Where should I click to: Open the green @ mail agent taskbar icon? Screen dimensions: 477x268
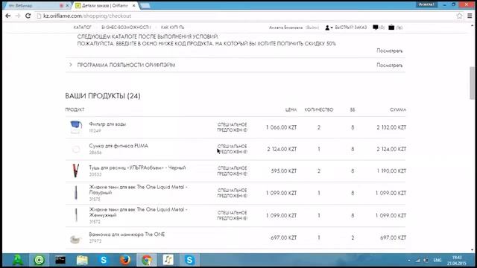(x=40, y=260)
